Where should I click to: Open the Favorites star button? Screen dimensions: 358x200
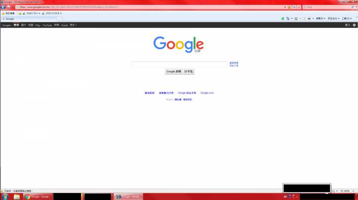click(x=8, y=13)
